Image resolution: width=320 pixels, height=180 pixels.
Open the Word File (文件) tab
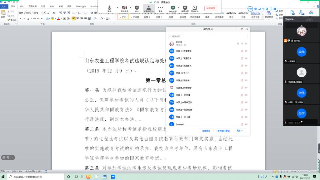[x=4, y=6]
